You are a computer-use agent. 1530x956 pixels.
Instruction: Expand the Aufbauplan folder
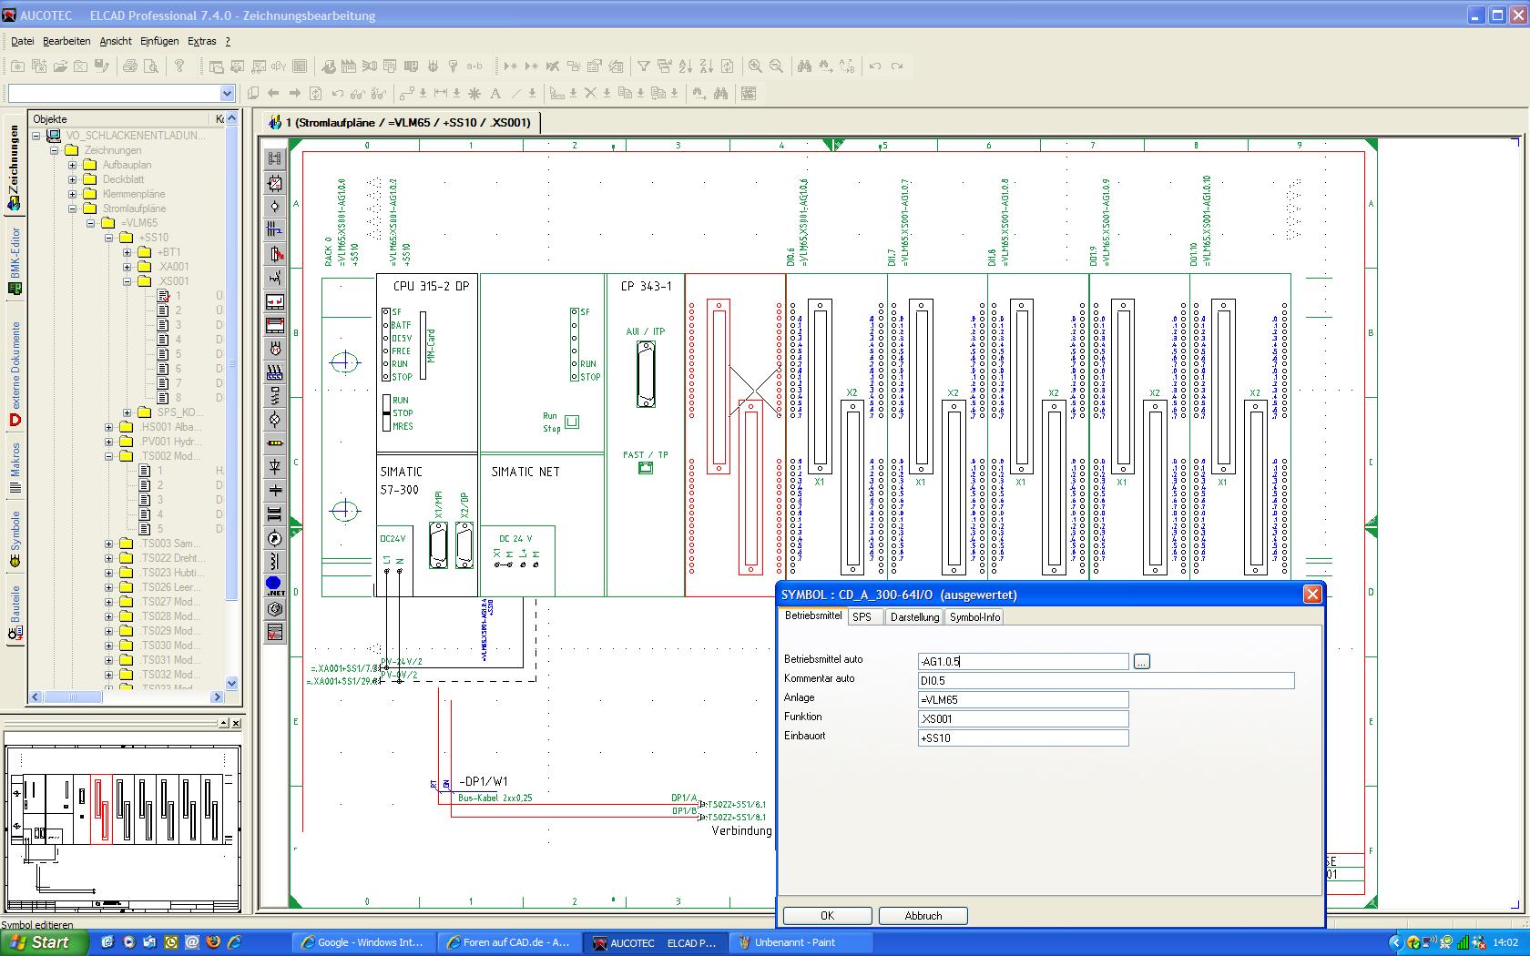73,165
